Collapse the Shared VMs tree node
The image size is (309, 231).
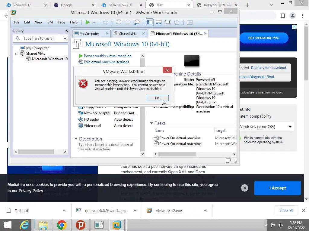click(17, 54)
